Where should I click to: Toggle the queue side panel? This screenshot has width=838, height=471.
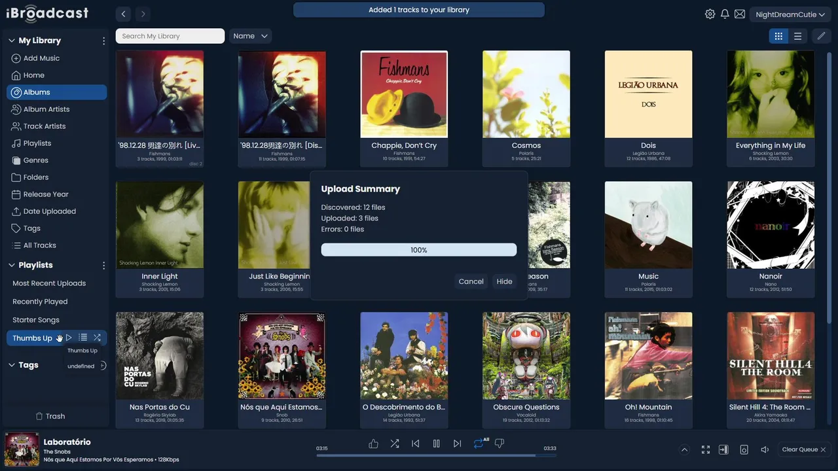pyautogui.click(x=723, y=449)
